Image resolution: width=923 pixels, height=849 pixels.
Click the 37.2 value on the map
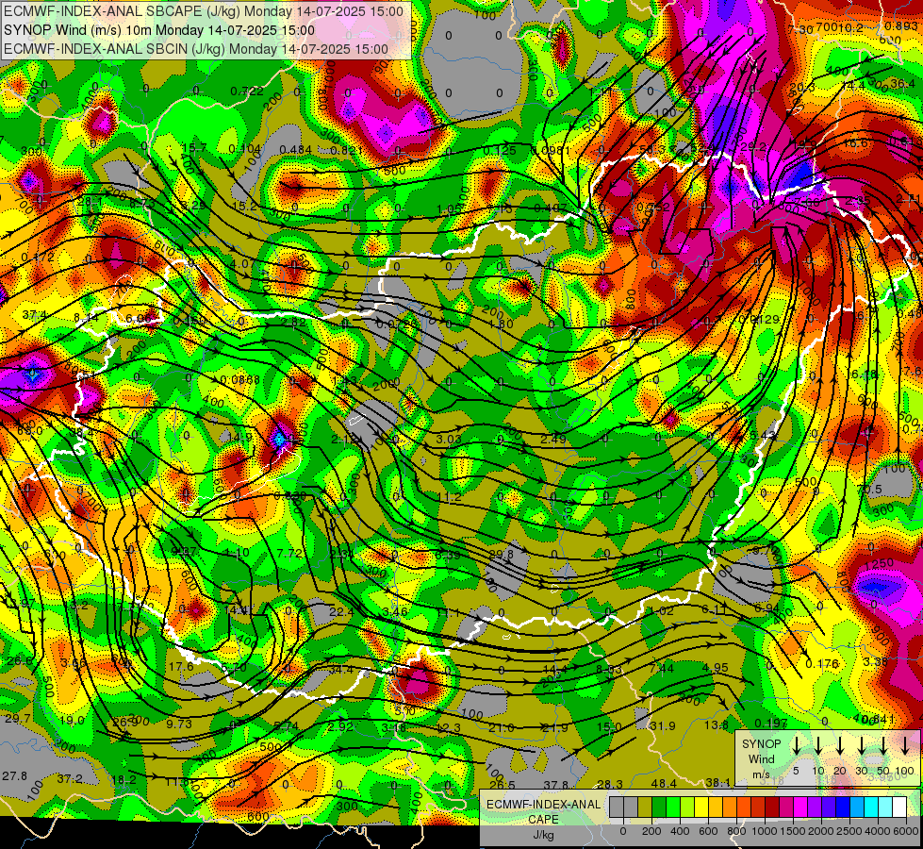point(70,779)
